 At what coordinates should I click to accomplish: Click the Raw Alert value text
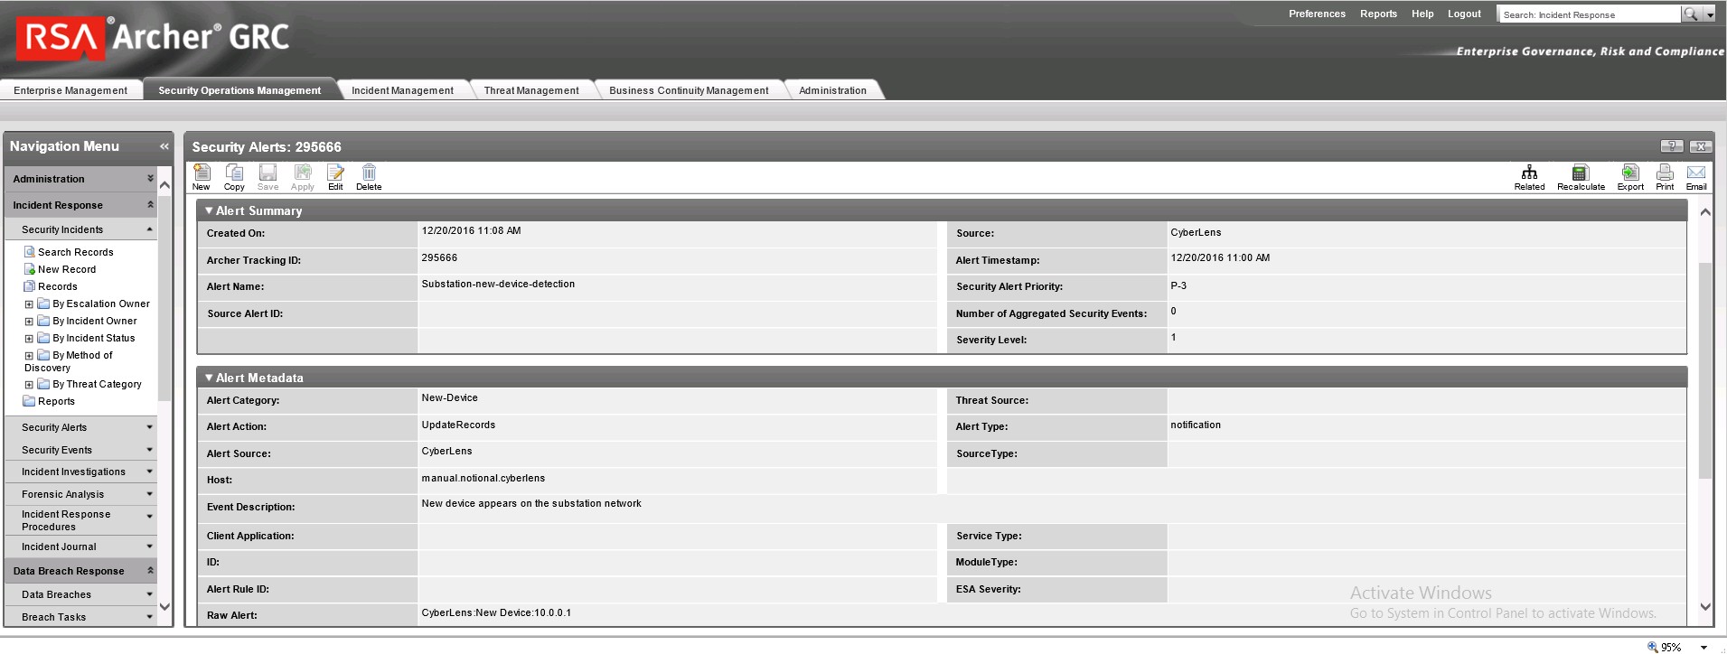tap(496, 612)
